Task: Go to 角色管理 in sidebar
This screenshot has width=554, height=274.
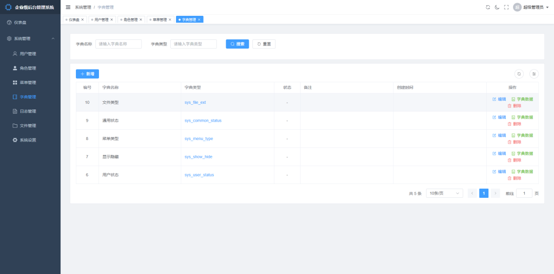Action: 30,68
